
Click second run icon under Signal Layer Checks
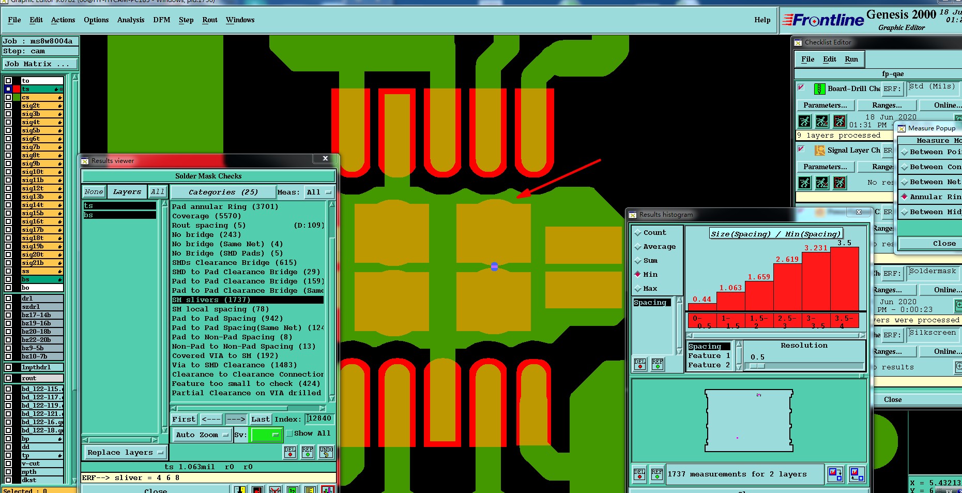tap(822, 183)
